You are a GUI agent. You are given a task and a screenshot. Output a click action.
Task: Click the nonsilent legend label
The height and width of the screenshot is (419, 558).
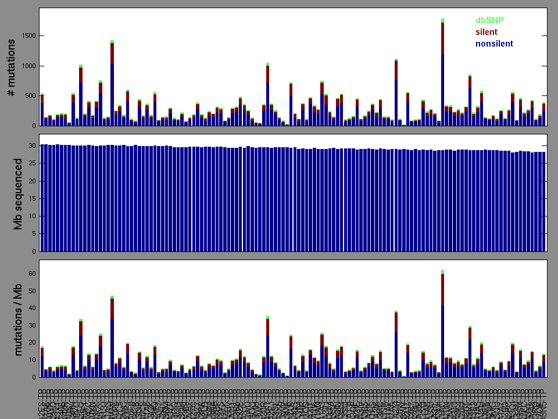coord(494,44)
